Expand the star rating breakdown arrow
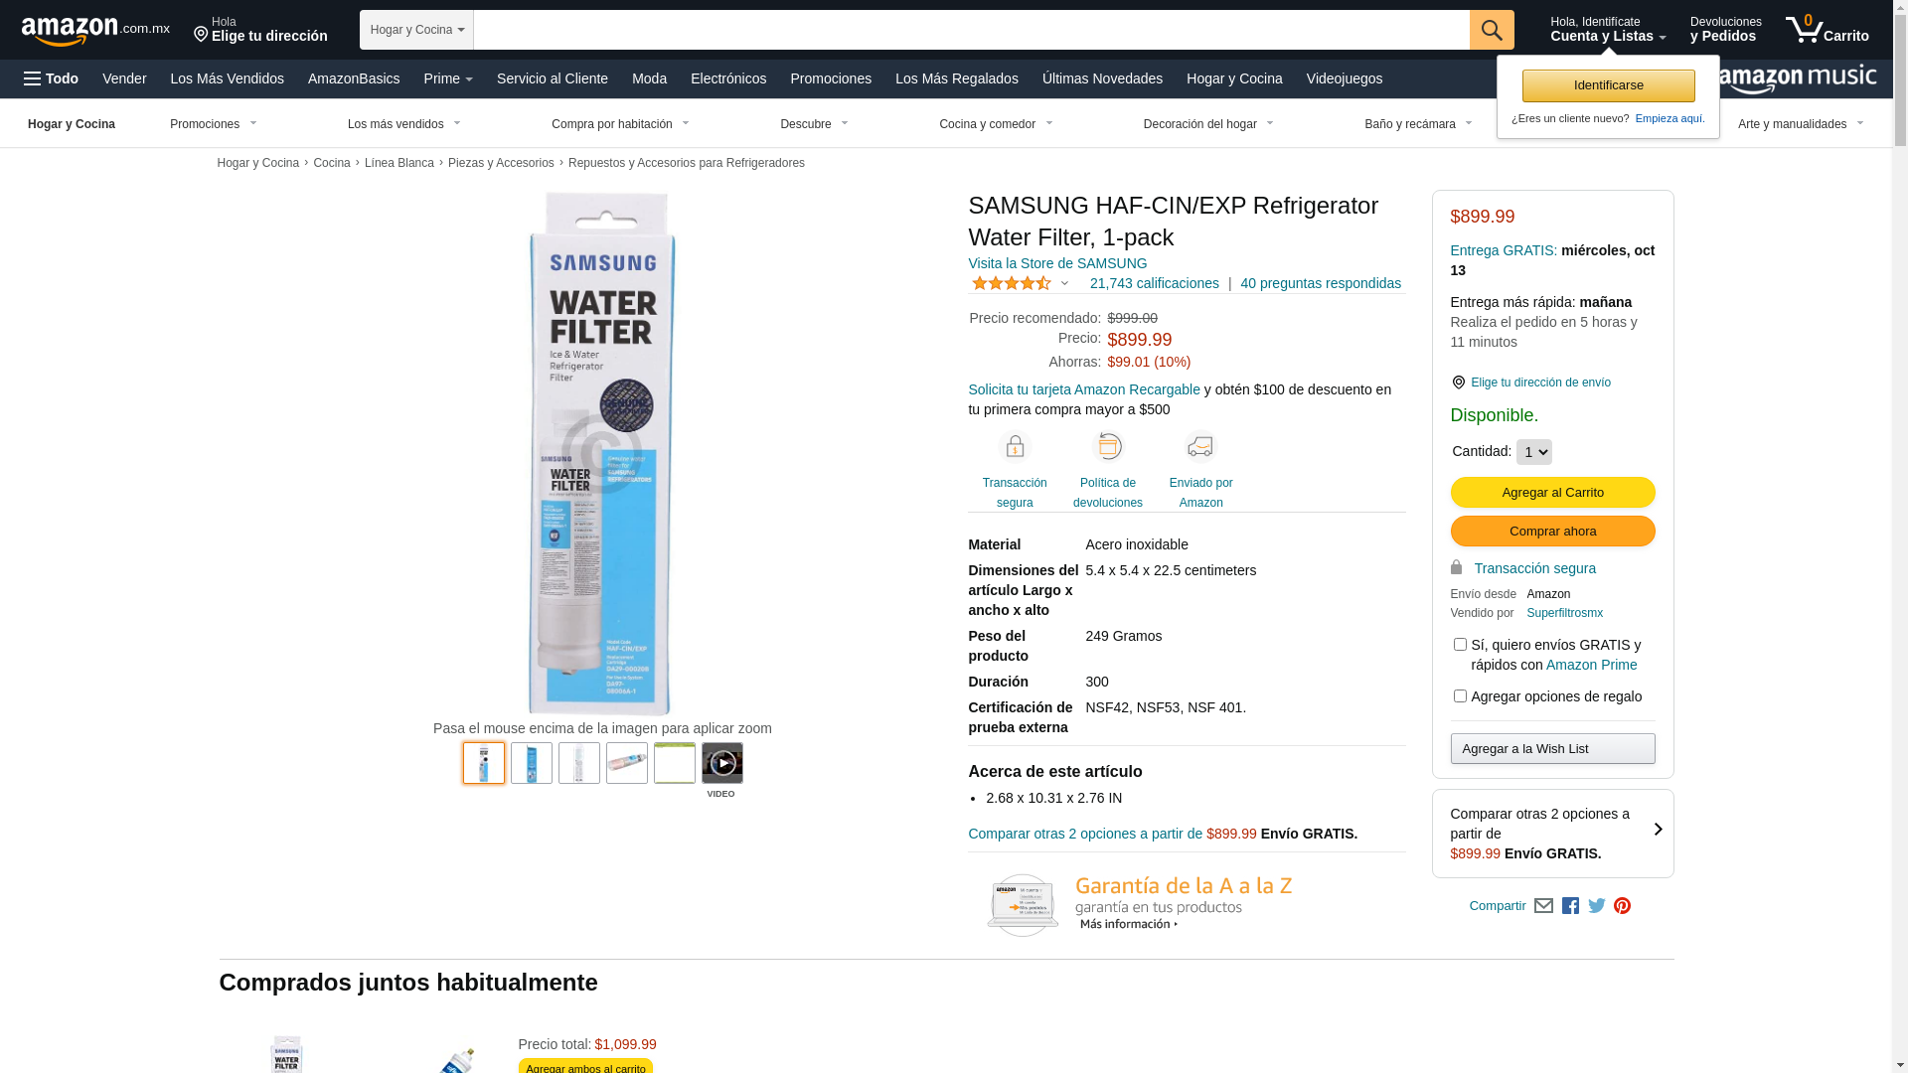This screenshot has width=1908, height=1073. click(x=1065, y=283)
